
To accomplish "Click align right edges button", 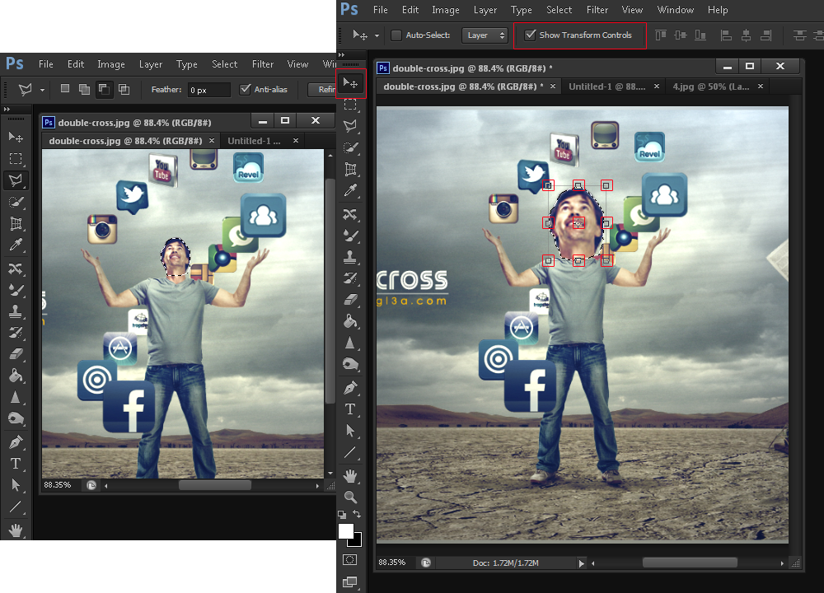I will [x=766, y=35].
